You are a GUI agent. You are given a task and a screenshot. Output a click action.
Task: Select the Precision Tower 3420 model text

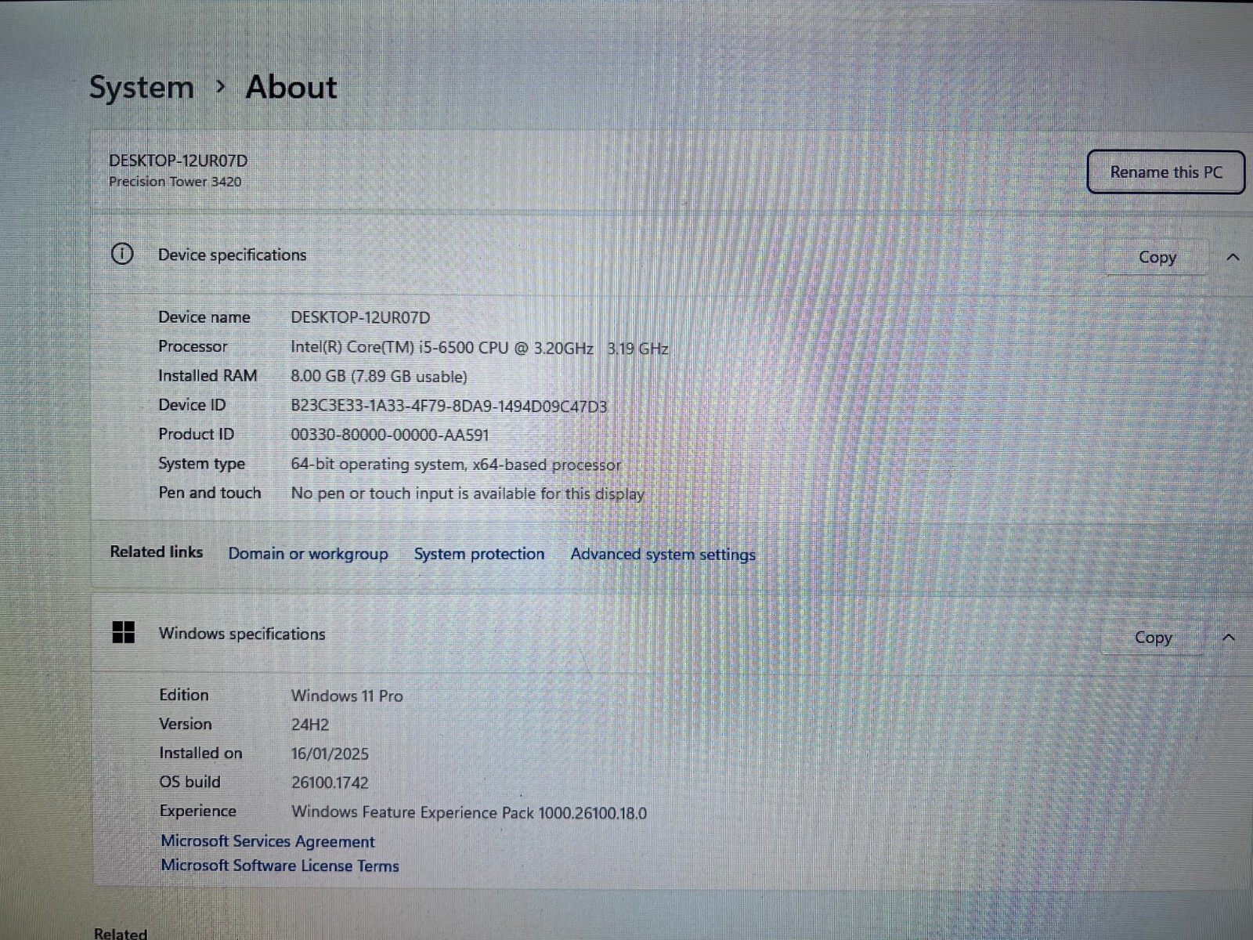(175, 182)
